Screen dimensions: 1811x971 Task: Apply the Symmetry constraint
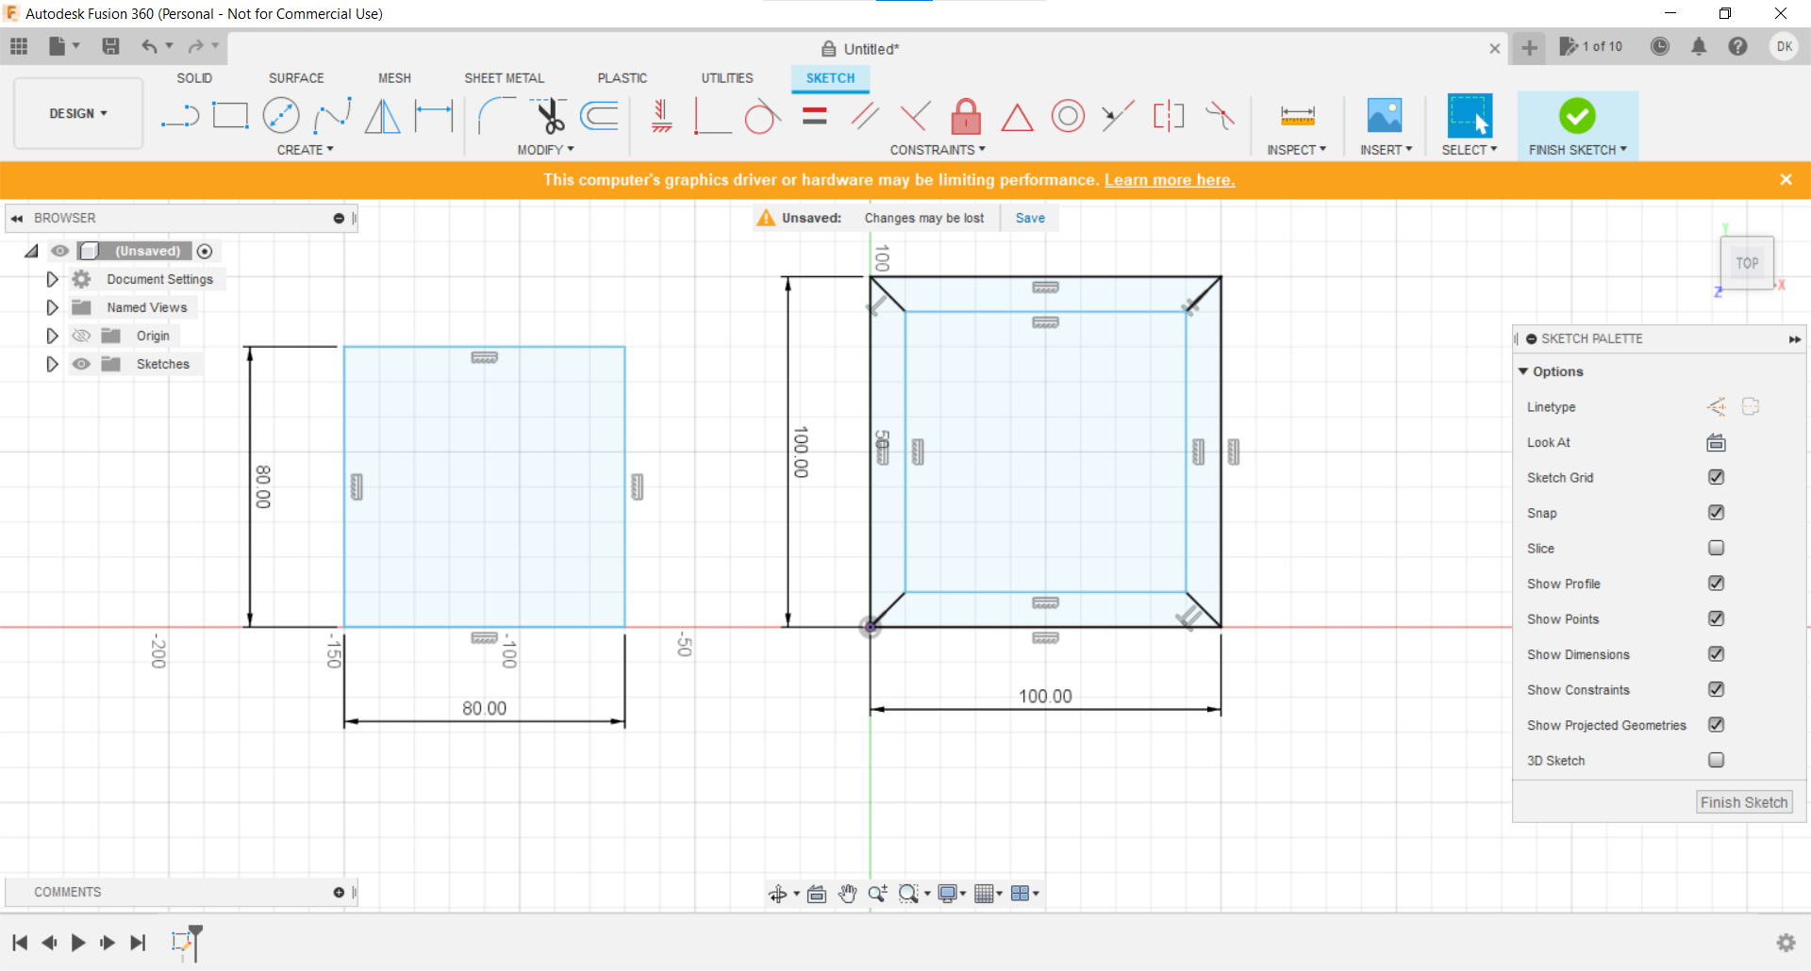1169,116
